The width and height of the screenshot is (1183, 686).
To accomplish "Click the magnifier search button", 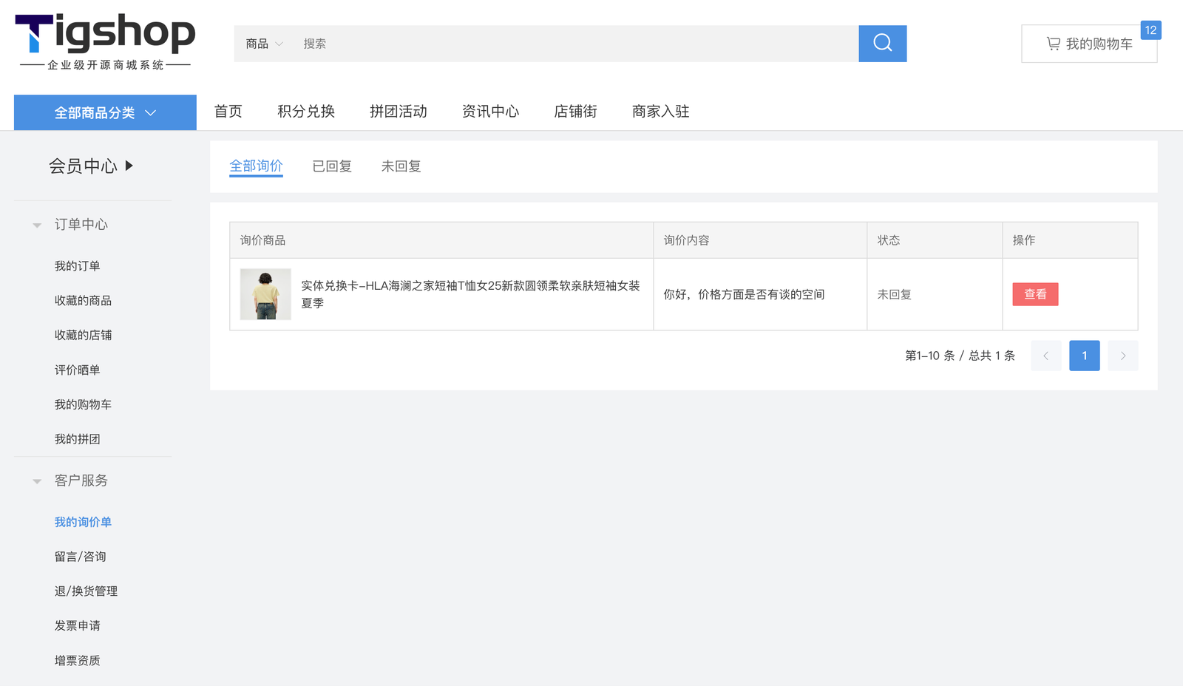I will [x=882, y=44].
